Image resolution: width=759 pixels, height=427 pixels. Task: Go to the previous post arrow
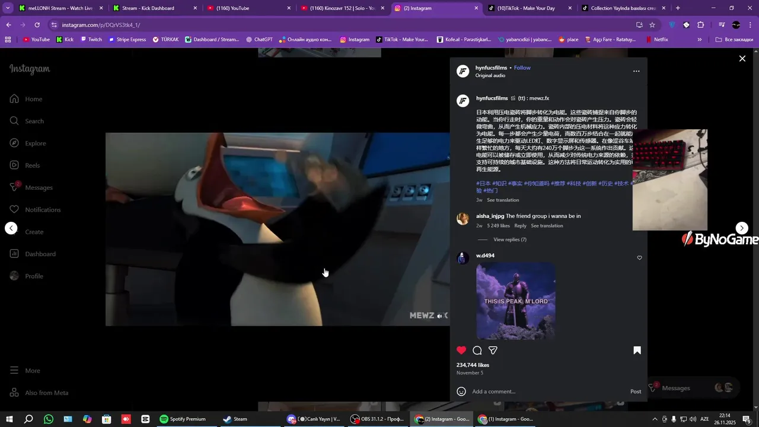(11, 228)
